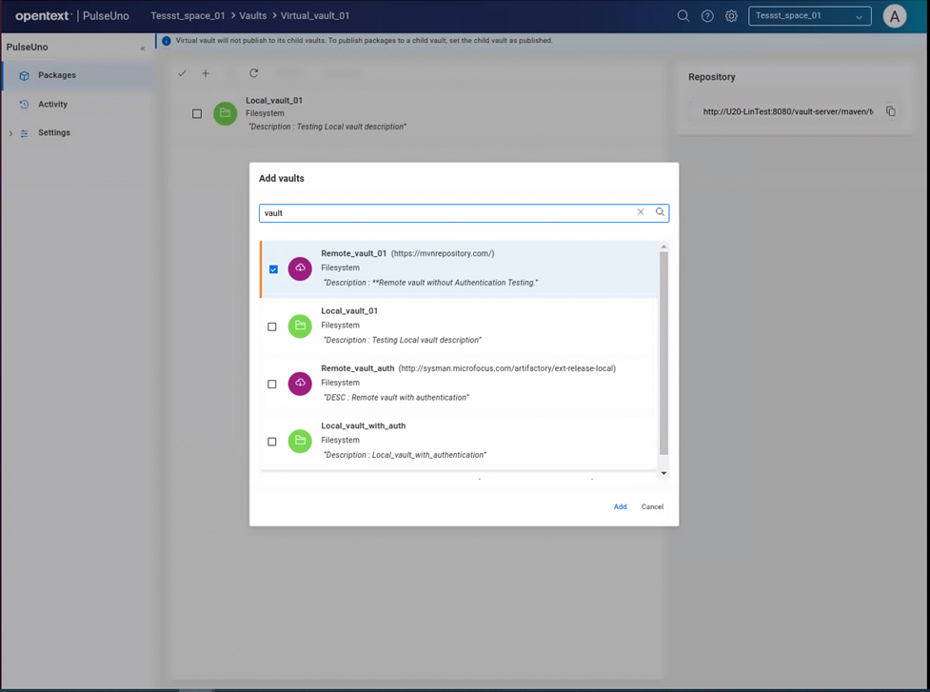Click the refresh icon in toolbar
Screen dimensions: 930x692
253,73
